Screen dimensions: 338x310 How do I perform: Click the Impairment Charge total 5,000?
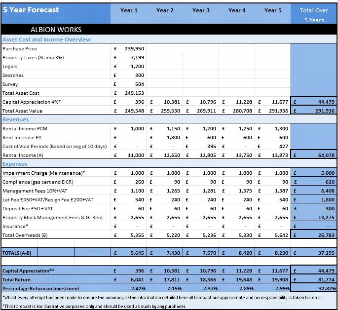pos(328,173)
